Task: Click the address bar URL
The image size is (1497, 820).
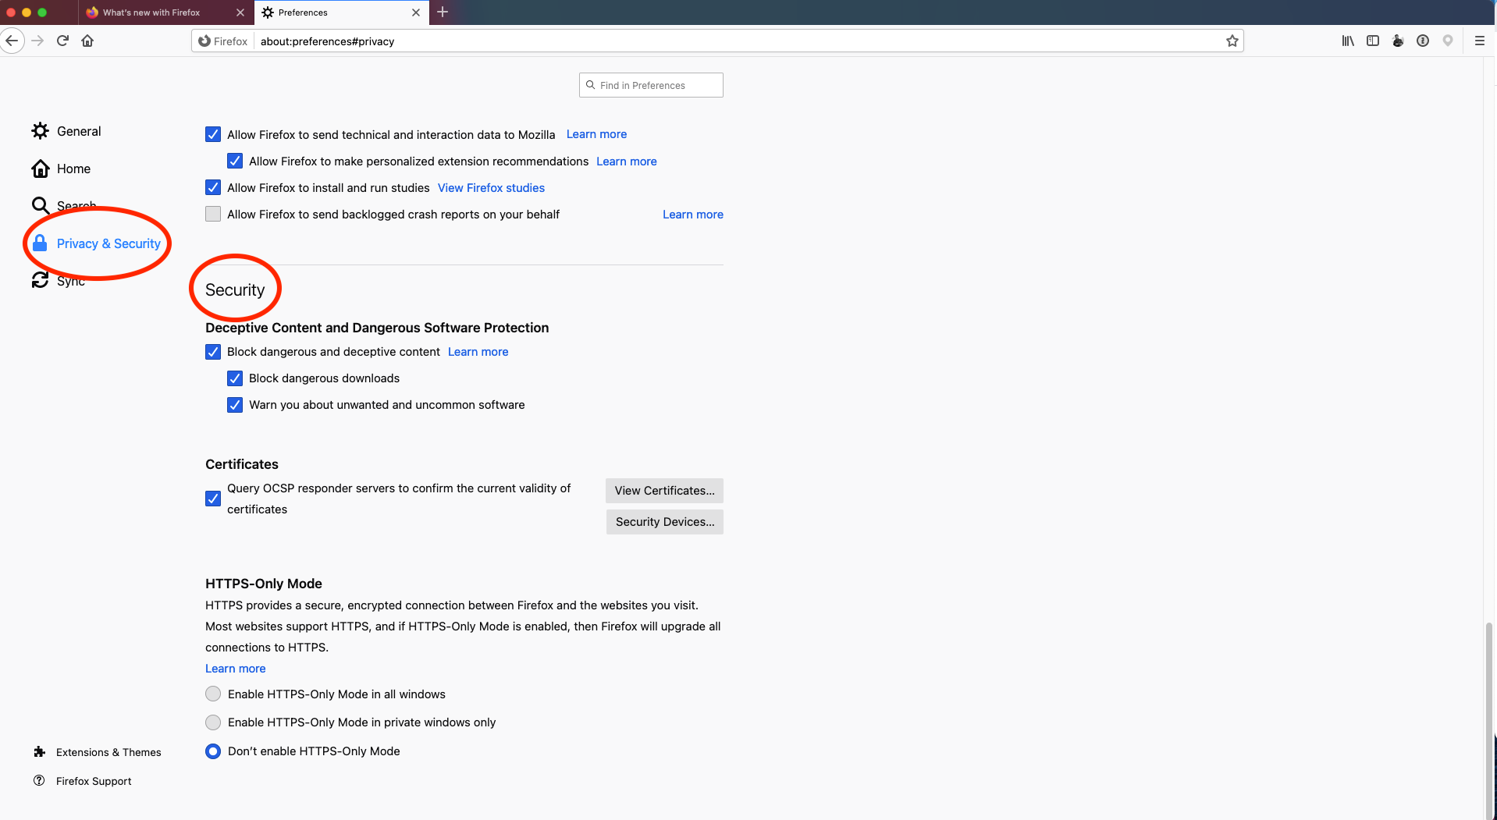Action: (327, 41)
